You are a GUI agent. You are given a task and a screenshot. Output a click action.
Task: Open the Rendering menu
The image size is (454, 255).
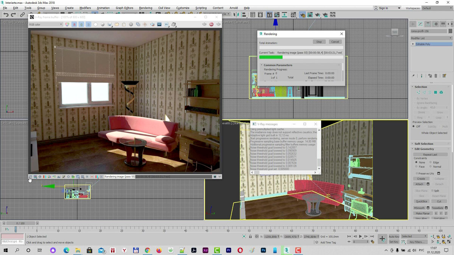[146, 8]
